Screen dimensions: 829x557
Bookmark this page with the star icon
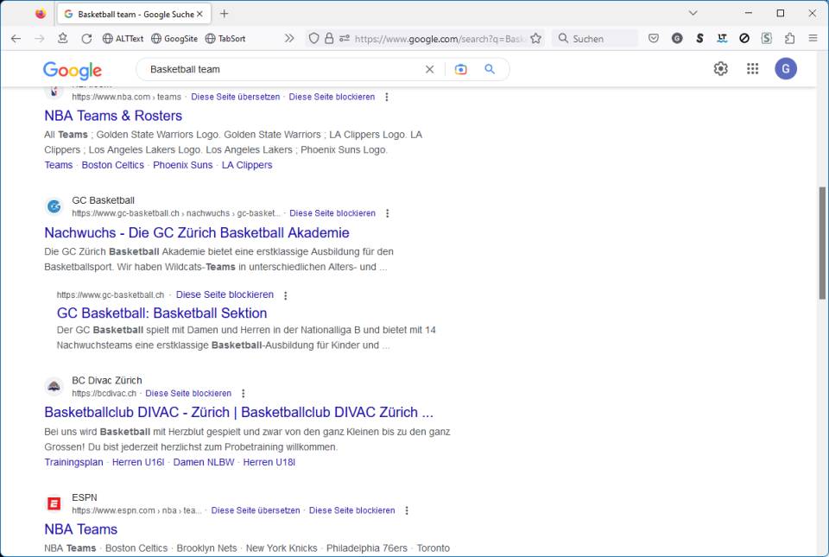tap(535, 38)
